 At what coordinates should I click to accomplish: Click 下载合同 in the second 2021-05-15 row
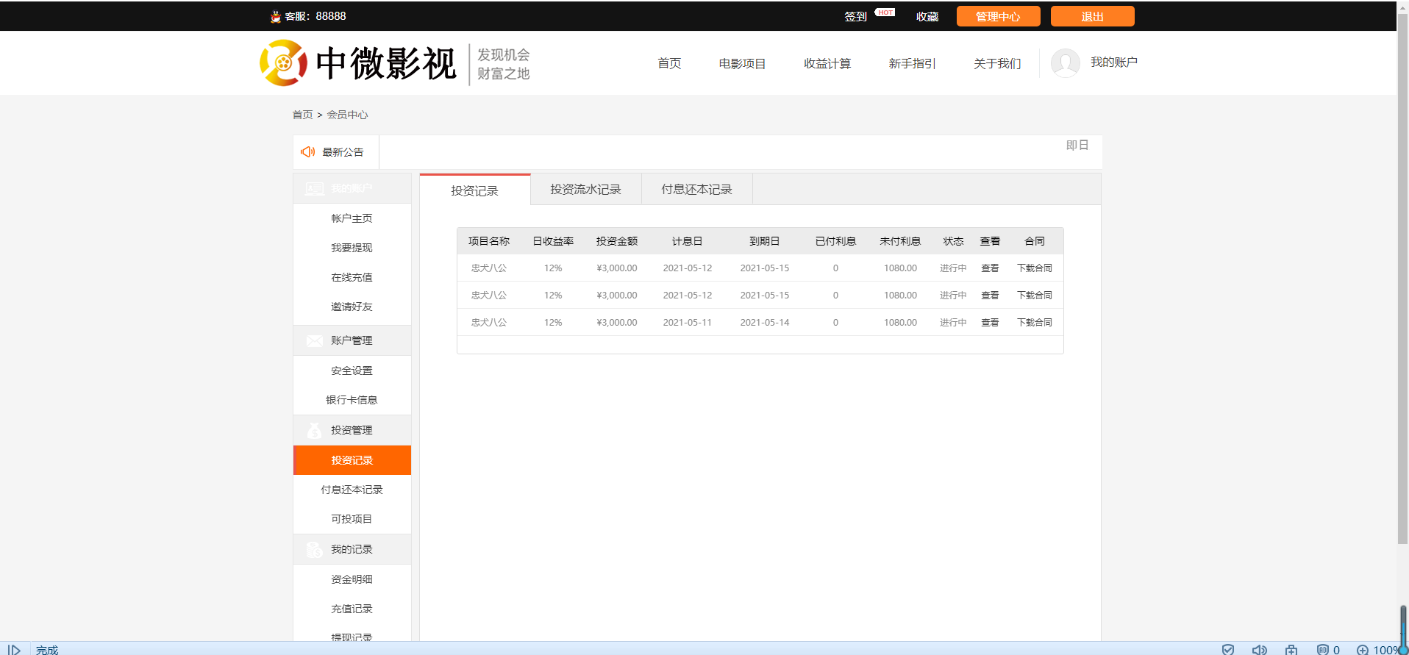click(x=1035, y=296)
